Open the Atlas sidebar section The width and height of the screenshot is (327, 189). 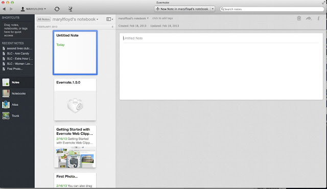pos(17,105)
